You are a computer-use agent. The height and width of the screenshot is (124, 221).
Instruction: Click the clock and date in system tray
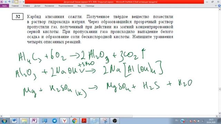point(211,121)
